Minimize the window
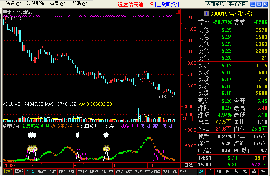 [253, 4]
